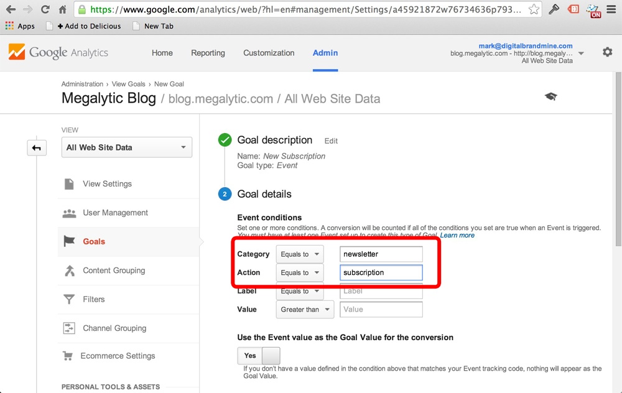Viewport: 622px width, 393px height.
Task: Click the Action field containing subscription
Action: (x=381, y=272)
